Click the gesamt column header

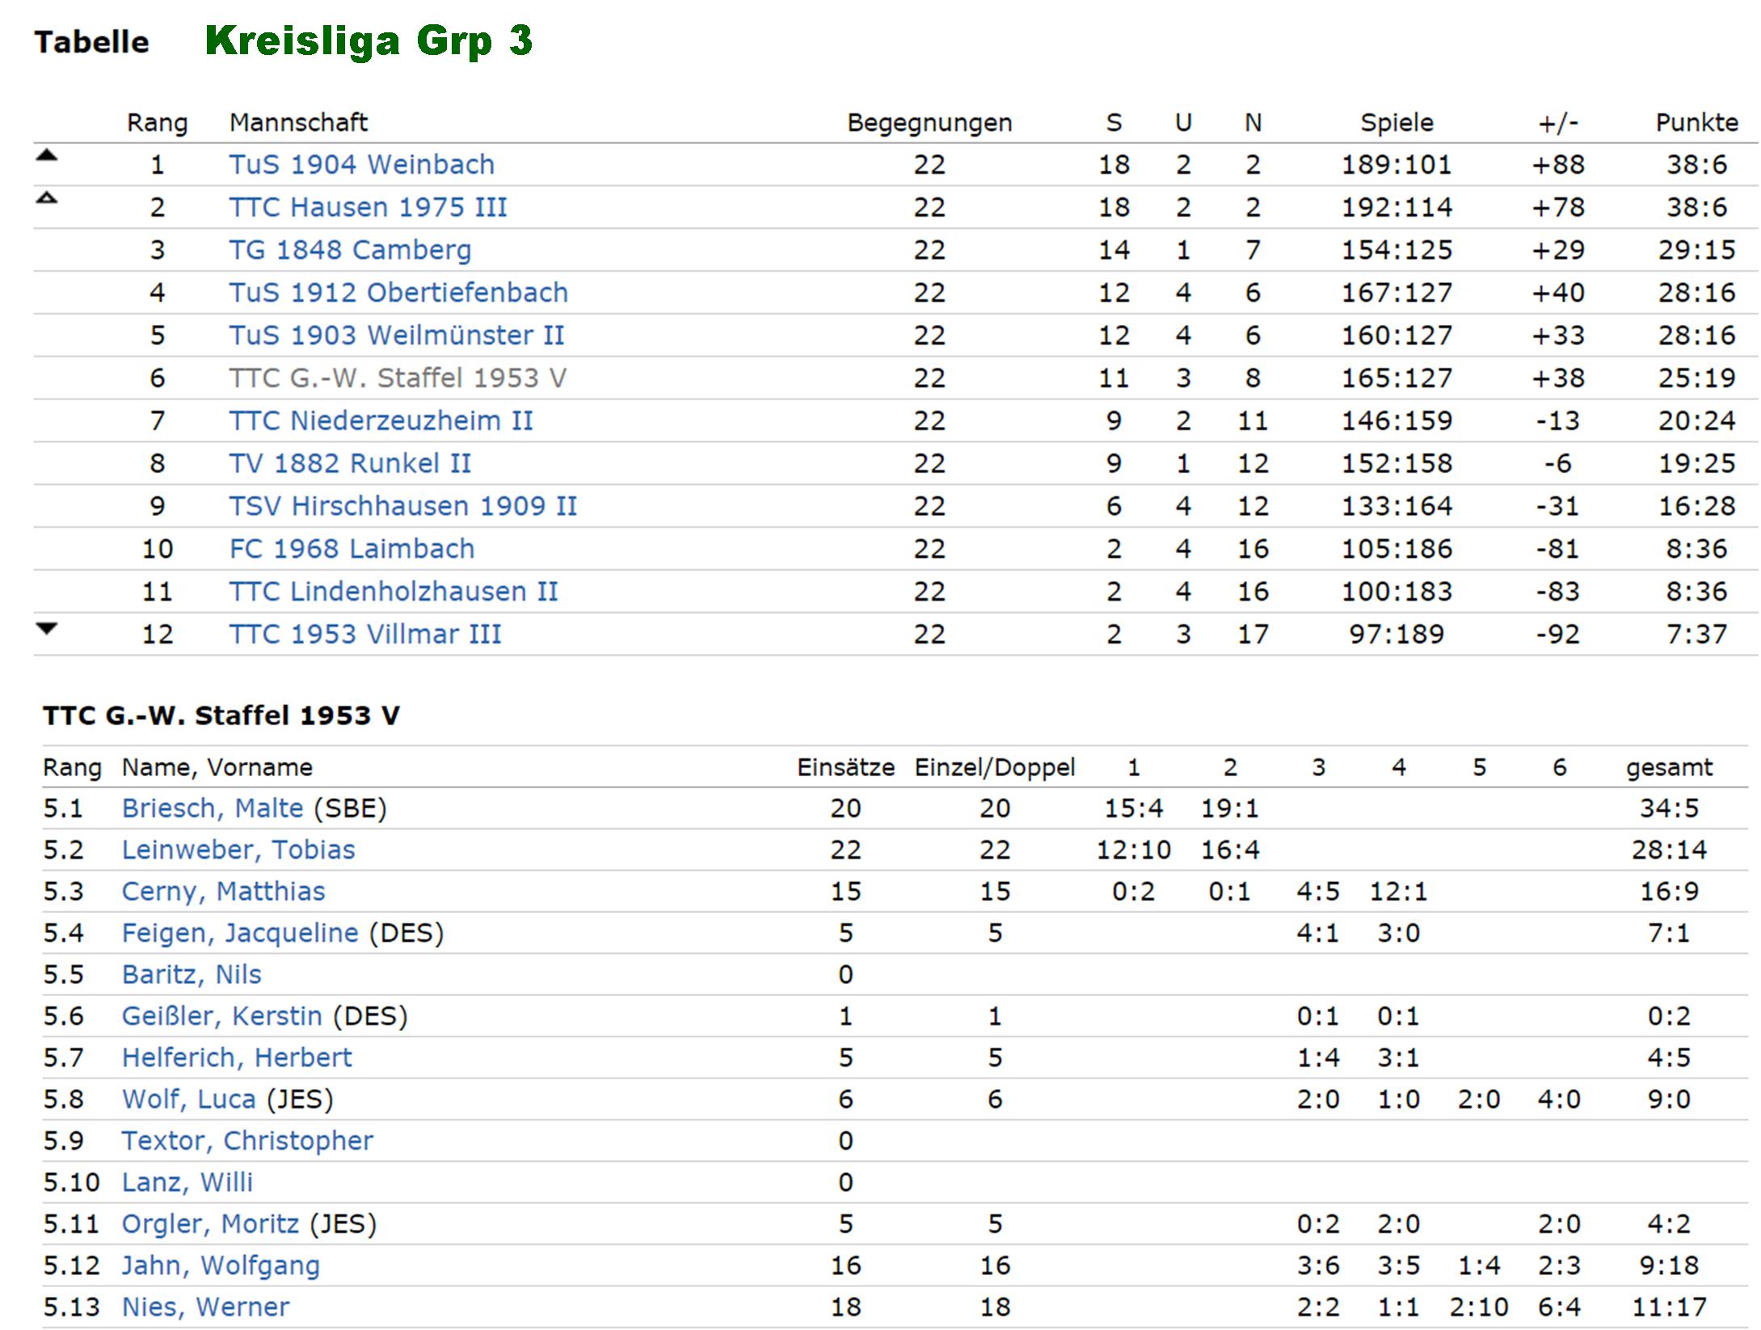[x=1669, y=768]
